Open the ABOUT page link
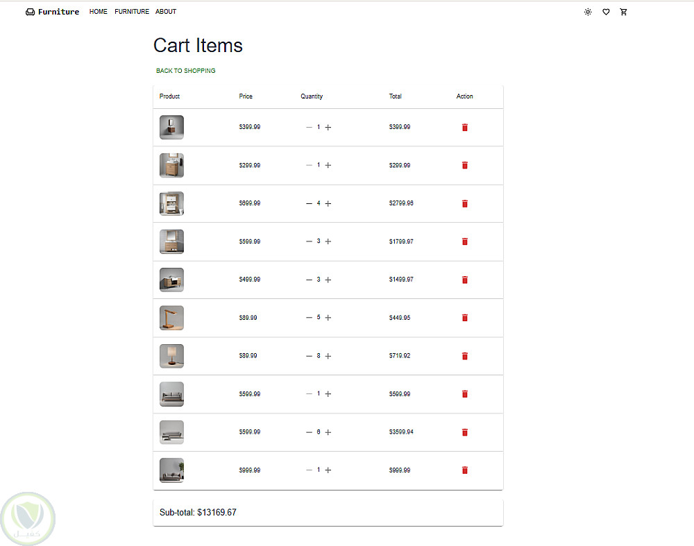The height and width of the screenshot is (546, 694). [166, 12]
